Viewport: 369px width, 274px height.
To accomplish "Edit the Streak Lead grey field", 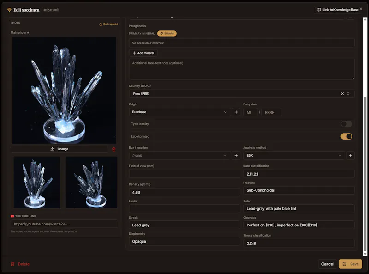I will point(184,225).
